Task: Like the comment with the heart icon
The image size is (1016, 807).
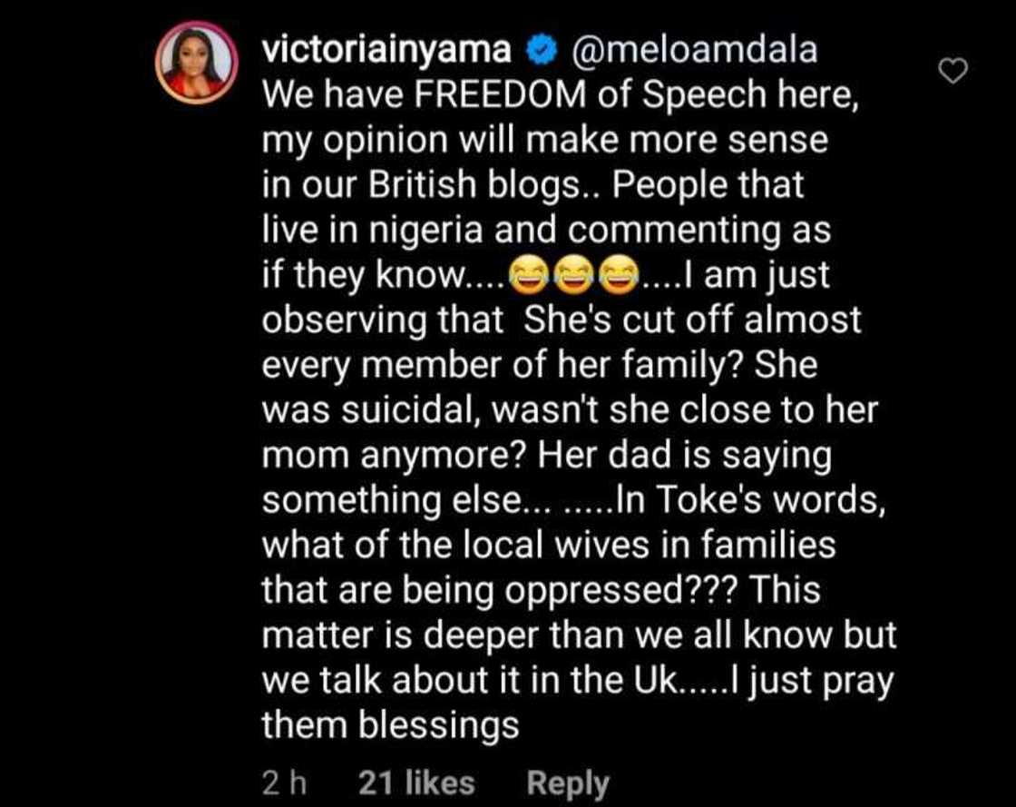Action: 952,70
